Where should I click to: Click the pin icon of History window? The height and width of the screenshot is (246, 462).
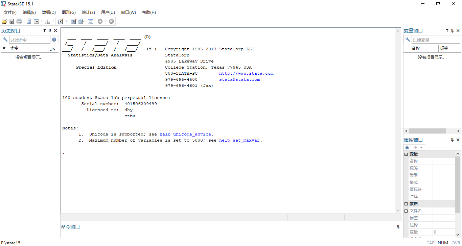(50, 30)
